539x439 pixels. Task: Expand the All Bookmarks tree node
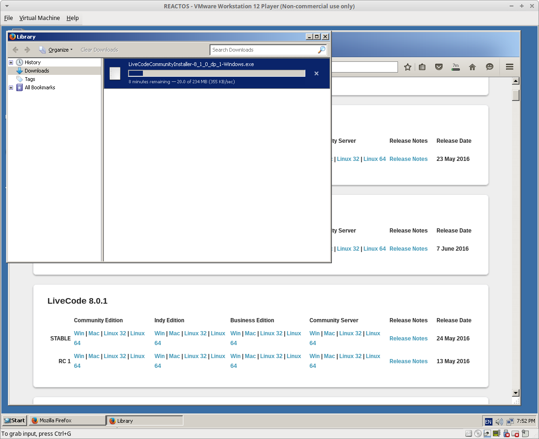11,87
